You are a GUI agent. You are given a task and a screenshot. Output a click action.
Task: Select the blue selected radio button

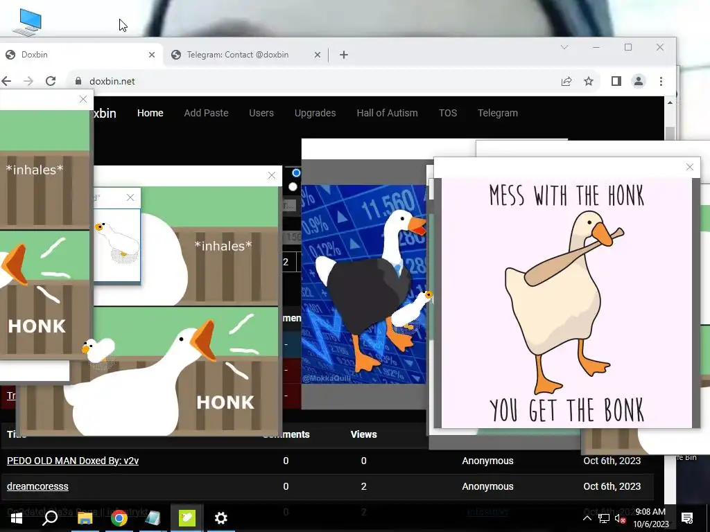coord(296,172)
